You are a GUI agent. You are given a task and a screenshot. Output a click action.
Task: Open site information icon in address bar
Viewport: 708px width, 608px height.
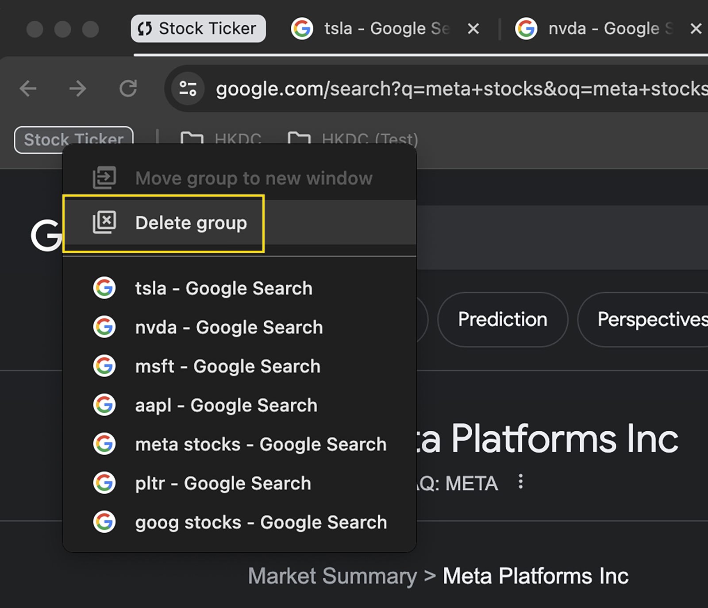188,89
